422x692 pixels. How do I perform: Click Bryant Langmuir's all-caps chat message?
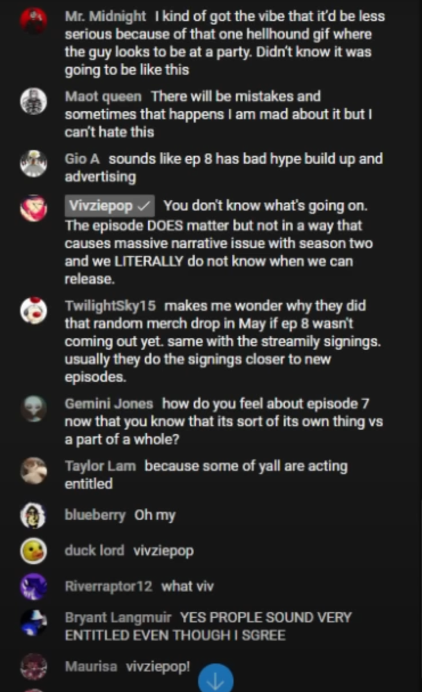tap(208, 626)
